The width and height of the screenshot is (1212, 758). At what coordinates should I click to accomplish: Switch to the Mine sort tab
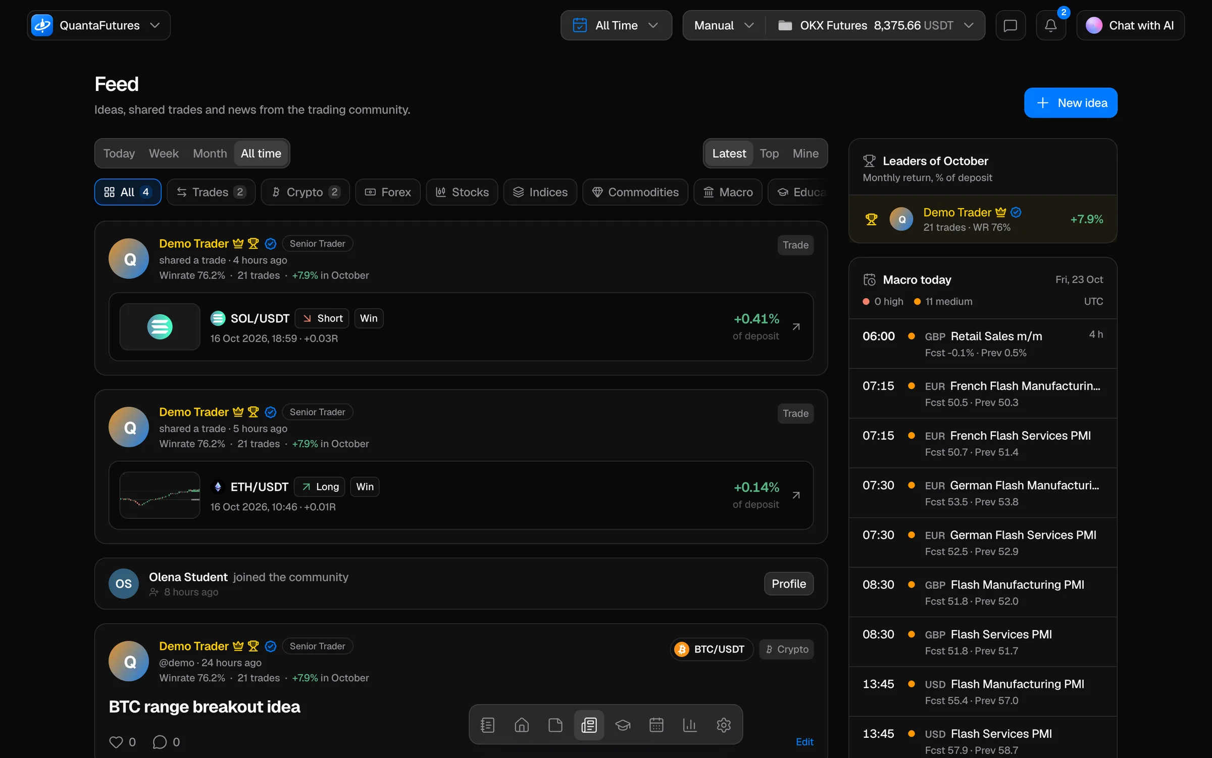pyautogui.click(x=805, y=153)
